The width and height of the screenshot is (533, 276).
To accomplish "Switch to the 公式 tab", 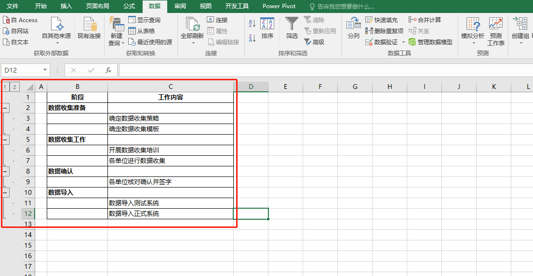I will coord(129,6).
